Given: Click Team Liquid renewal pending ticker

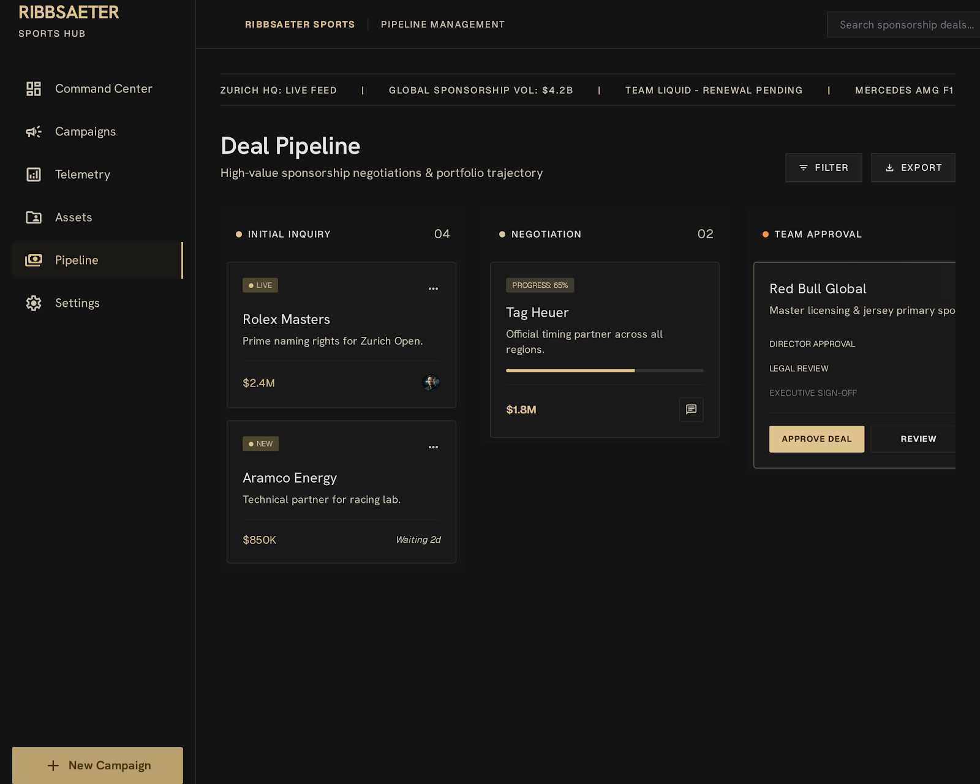Looking at the screenshot, I should [714, 91].
